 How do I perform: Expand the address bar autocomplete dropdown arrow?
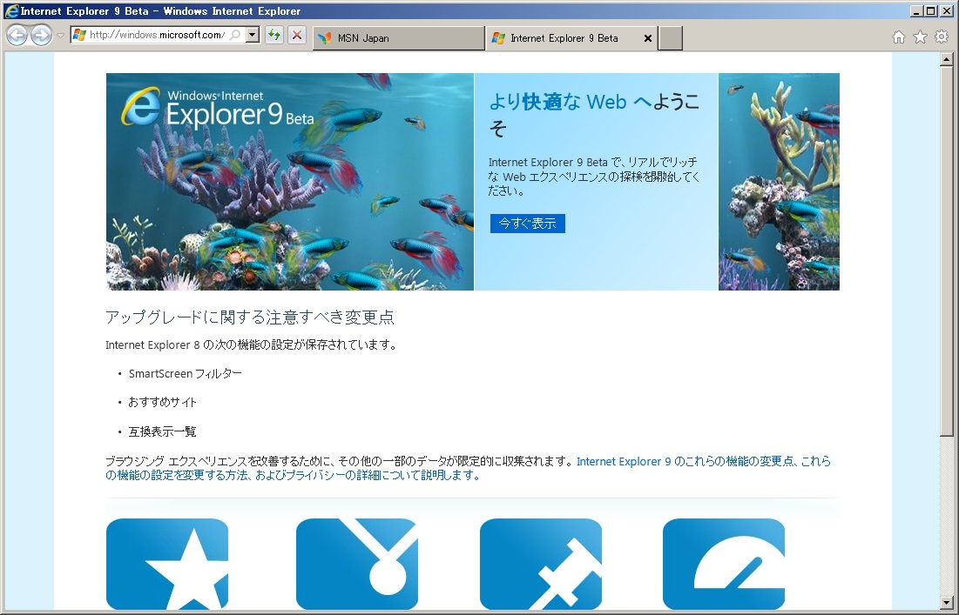pyautogui.click(x=252, y=35)
